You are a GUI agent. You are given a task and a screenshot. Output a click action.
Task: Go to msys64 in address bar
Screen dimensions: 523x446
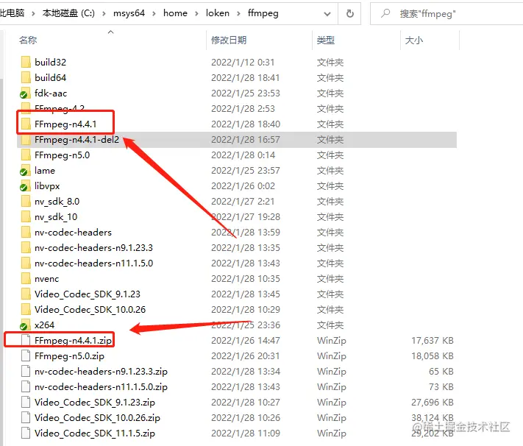tap(129, 13)
